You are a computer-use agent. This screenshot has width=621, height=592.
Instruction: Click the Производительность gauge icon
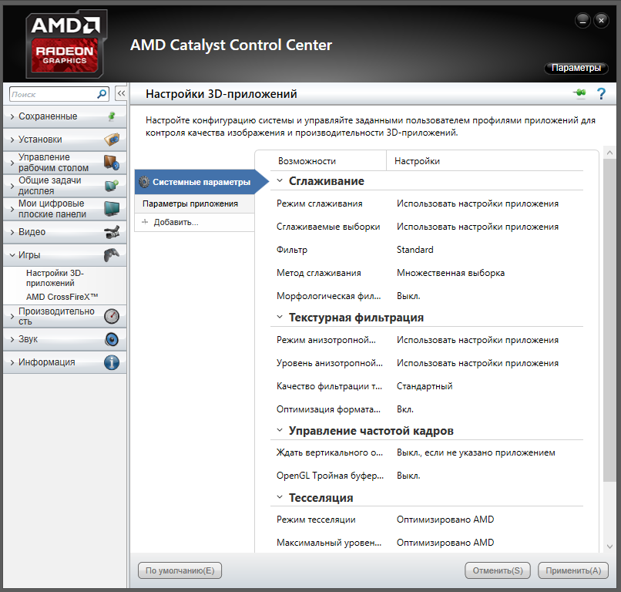tap(112, 316)
